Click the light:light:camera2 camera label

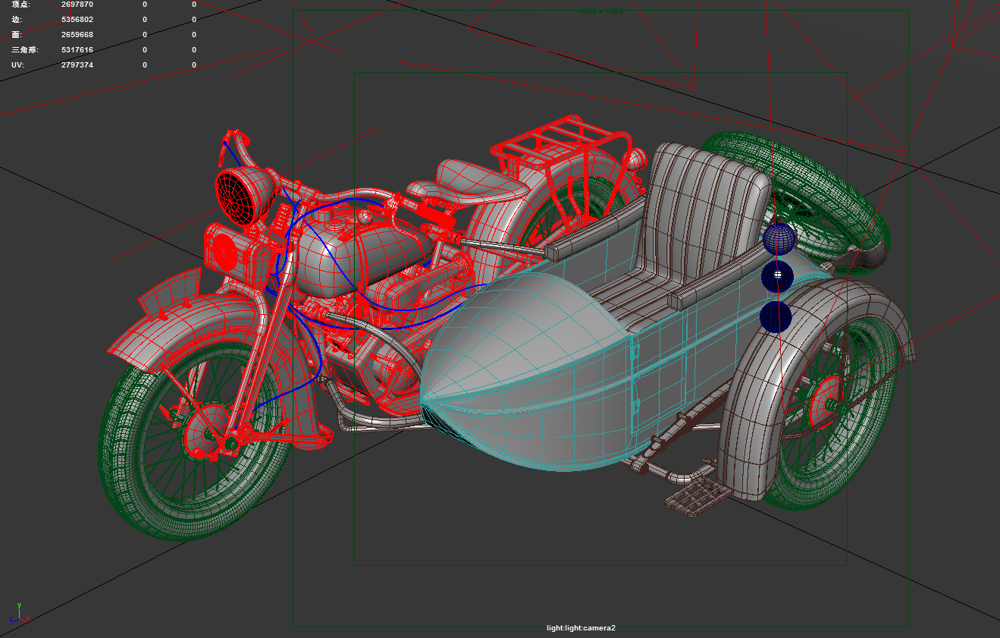[x=581, y=627]
